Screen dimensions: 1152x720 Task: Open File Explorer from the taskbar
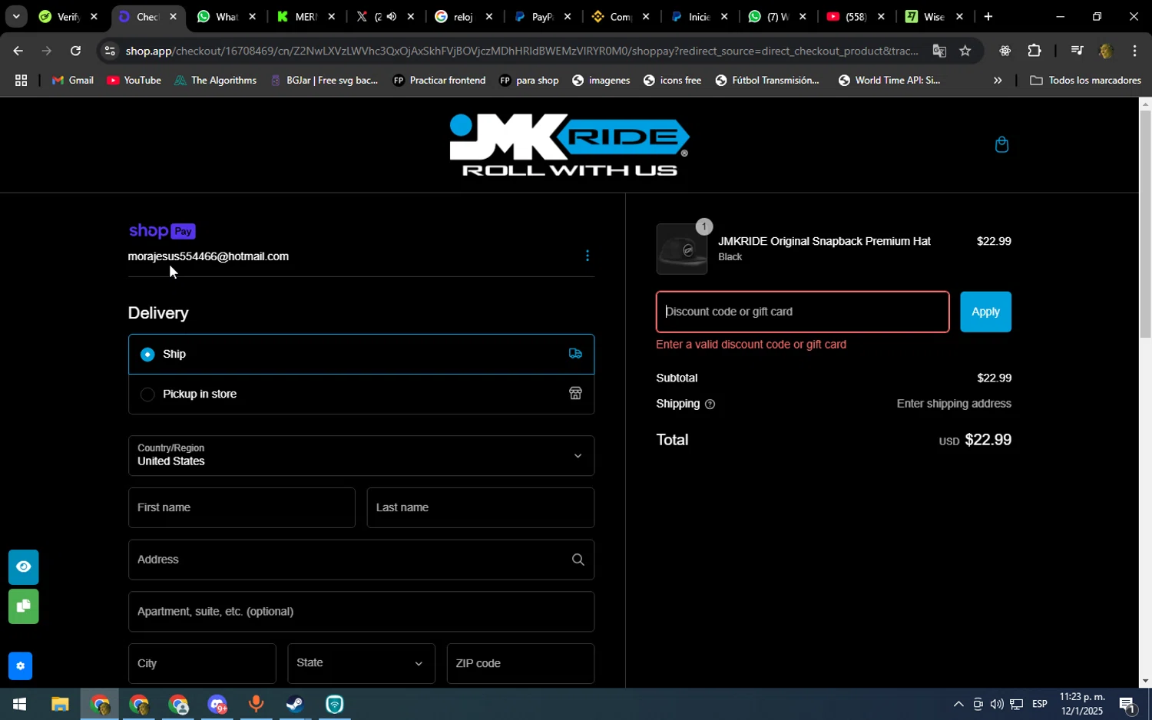60,705
